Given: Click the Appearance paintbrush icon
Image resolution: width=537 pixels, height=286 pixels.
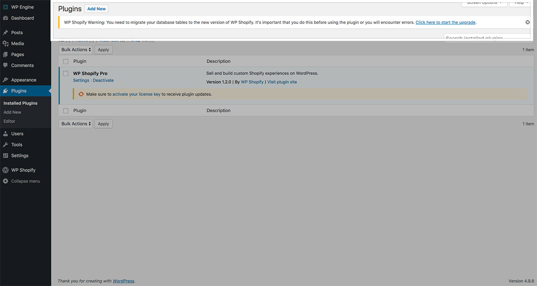Looking at the screenshot, I should [6, 80].
